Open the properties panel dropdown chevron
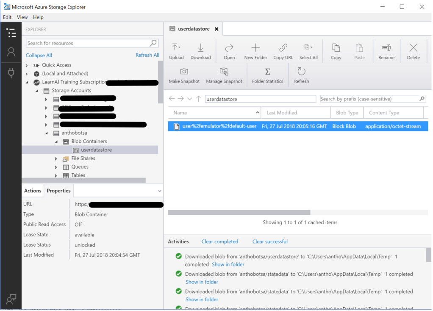The image size is (433, 311). click(x=159, y=191)
